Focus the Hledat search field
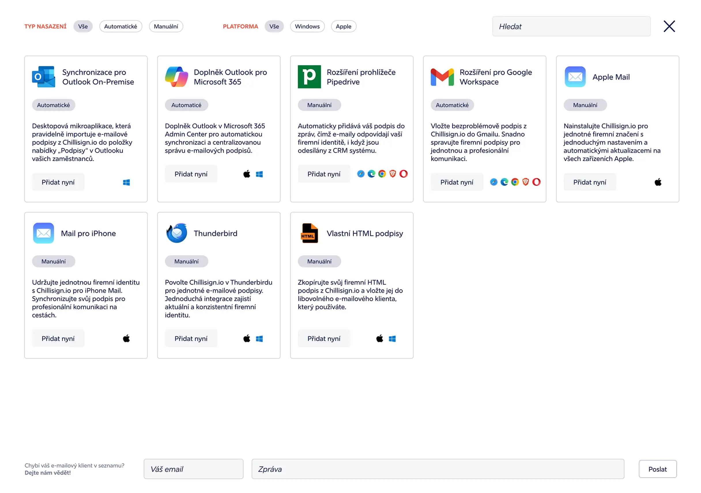 [x=571, y=26]
